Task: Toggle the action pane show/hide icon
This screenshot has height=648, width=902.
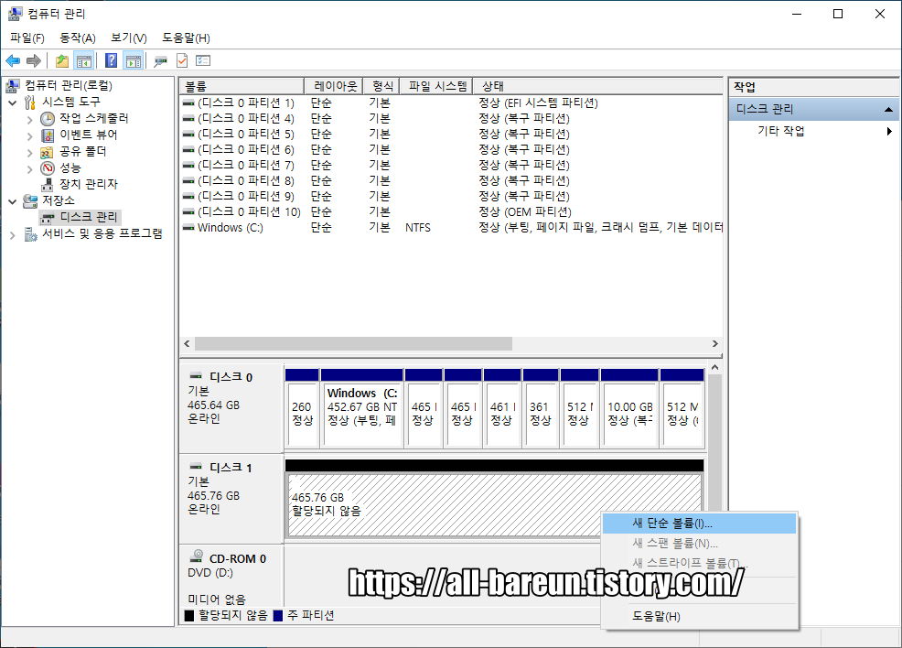Action: (x=134, y=60)
